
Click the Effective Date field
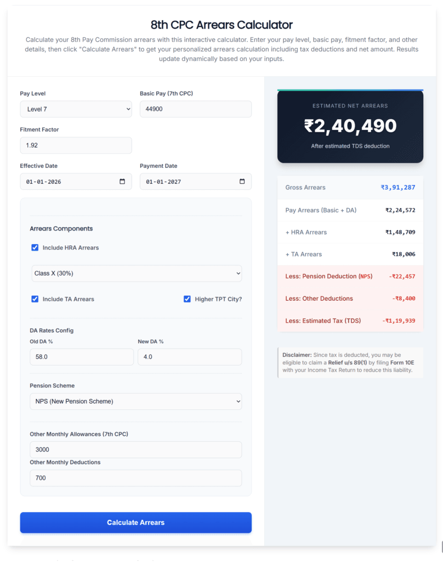[x=66, y=182]
